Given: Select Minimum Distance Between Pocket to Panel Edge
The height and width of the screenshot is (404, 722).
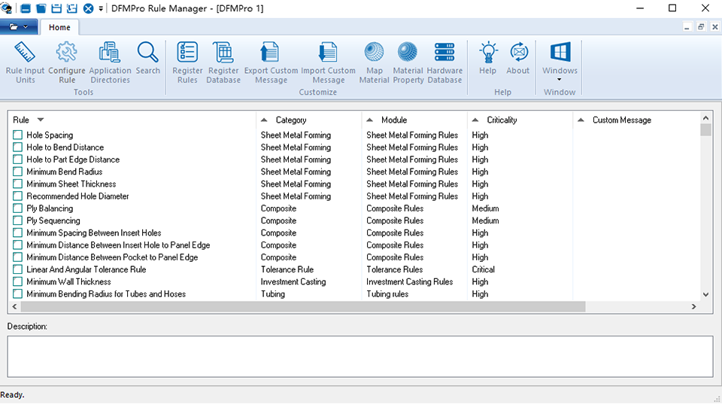Looking at the screenshot, I should point(112,257).
